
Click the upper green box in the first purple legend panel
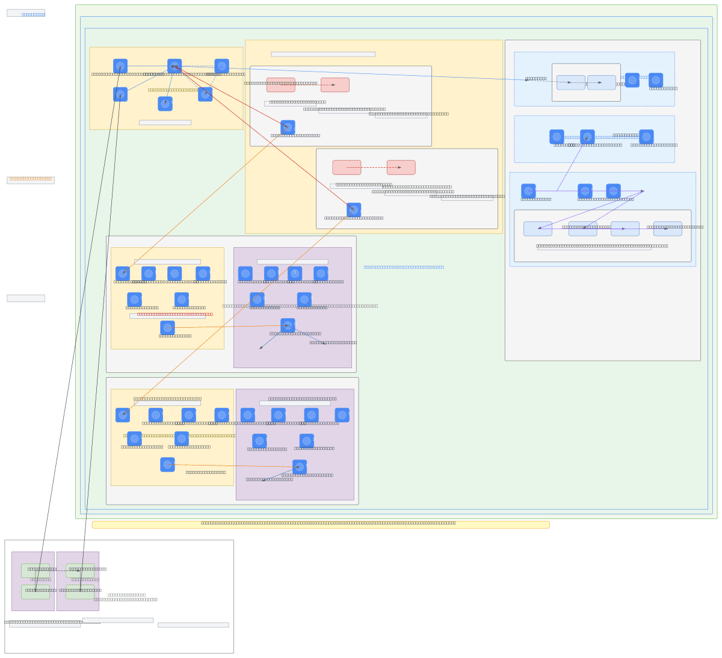click(35, 570)
